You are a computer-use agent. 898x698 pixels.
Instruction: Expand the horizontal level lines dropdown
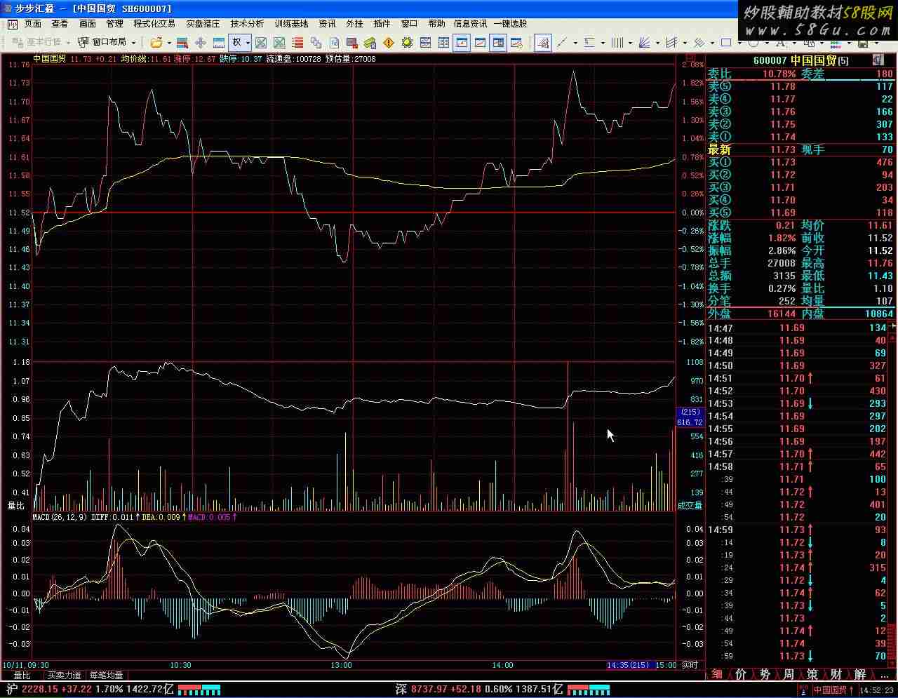tap(603, 43)
